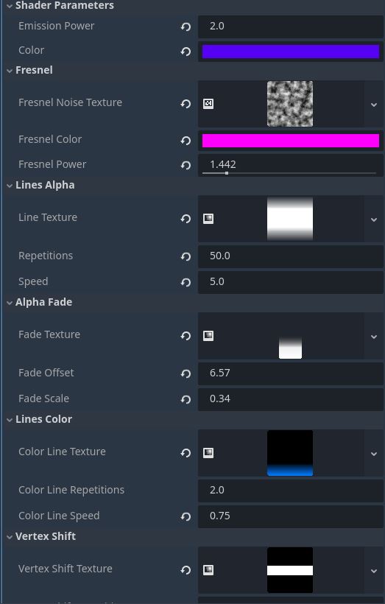This screenshot has width=385, height=604.
Task: Open the Fresnel Noise Texture dropdown arrow
Action: 373,105
